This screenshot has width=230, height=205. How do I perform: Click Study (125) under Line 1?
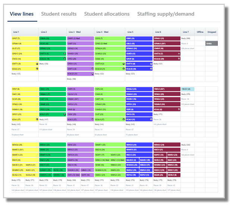16,74
